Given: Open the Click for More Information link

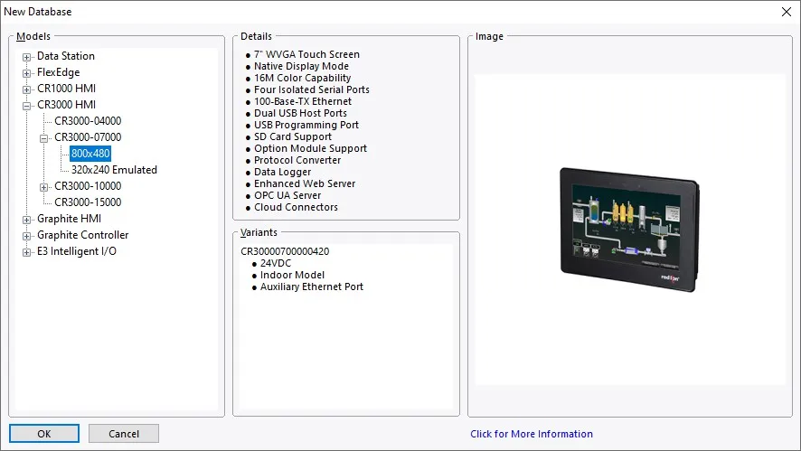Looking at the screenshot, I should click(532, 434).
